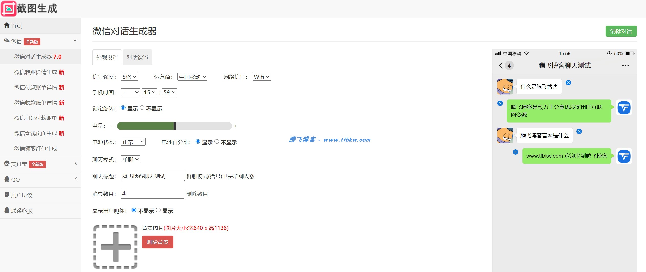This screenshot has width=646, height=272.
Task: Expand the 支付宝 sidebar section chevron
Action: click(76, 163)
